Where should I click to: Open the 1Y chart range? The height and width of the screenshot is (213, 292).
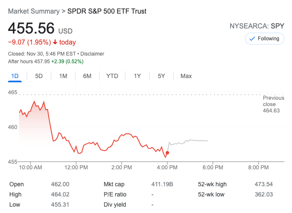click(x=137, y=76)
